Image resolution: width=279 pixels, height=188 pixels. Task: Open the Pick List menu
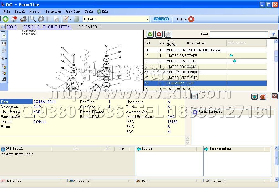(73, 12)
